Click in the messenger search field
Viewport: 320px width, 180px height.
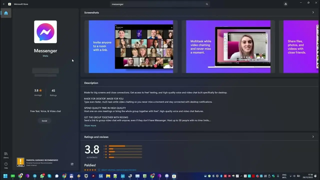(x=157, y=4)
